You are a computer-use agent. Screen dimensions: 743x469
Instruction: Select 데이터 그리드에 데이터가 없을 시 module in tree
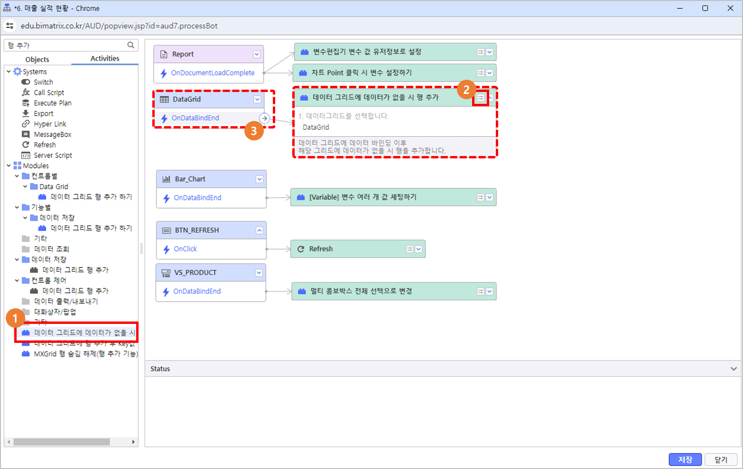coord(78,332)
